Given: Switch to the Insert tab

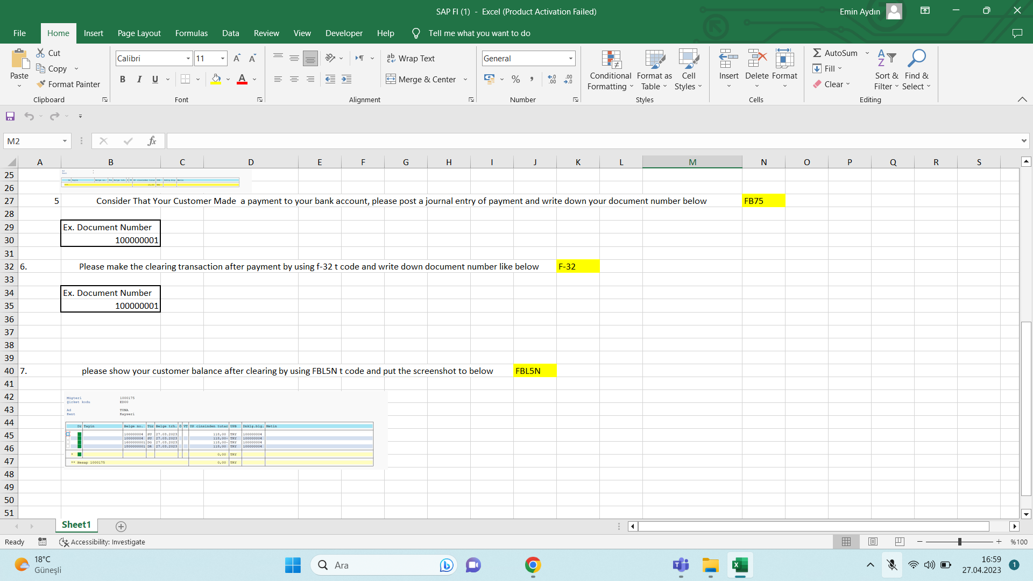Looking at the screenshot, I should click(93, 33).
